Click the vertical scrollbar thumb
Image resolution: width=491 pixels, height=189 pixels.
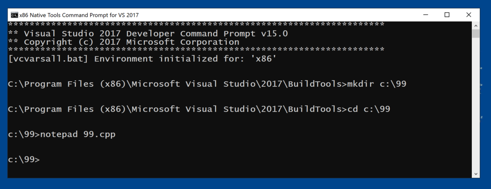[x=476, y=34]
